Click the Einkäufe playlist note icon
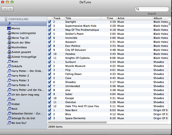This screenshot has height=135, width=172. pos(9,66)
